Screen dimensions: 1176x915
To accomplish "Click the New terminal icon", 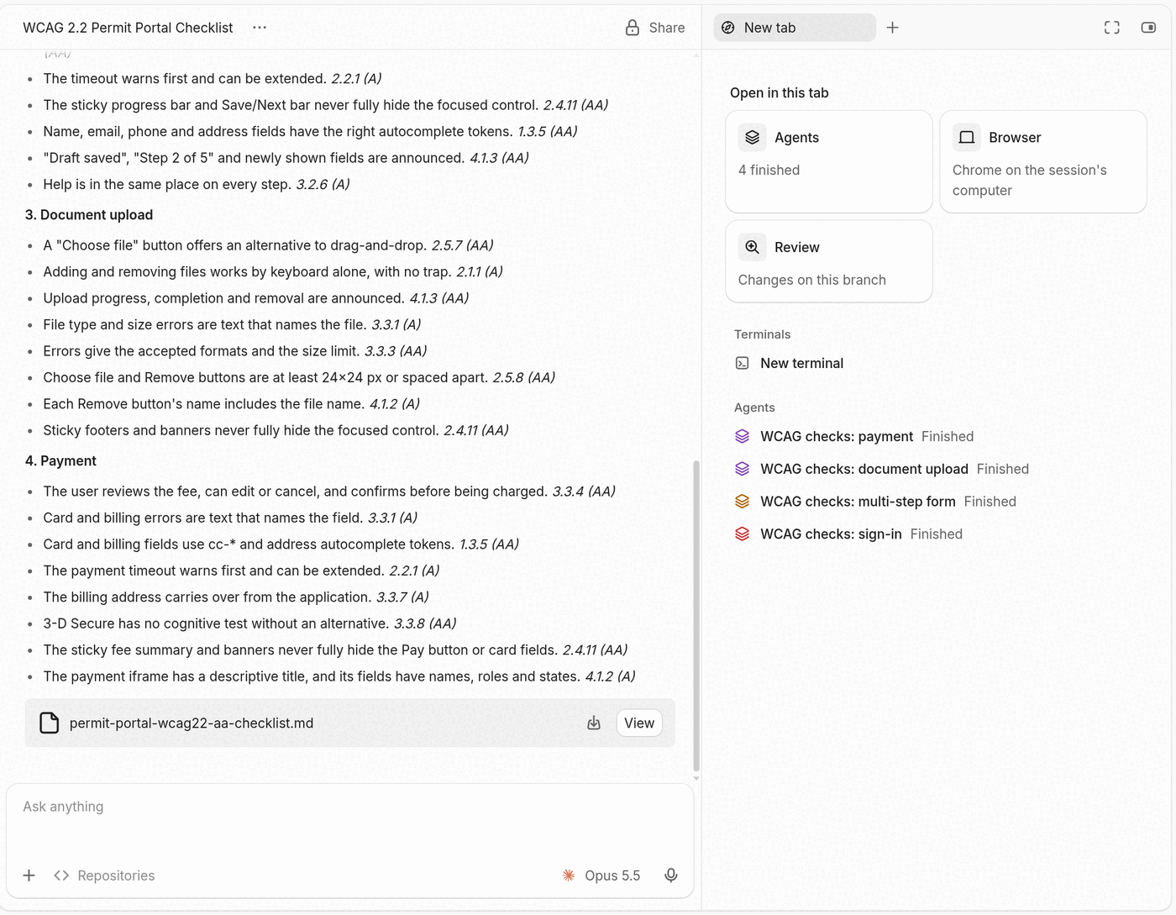I will [x=743, y=363].
